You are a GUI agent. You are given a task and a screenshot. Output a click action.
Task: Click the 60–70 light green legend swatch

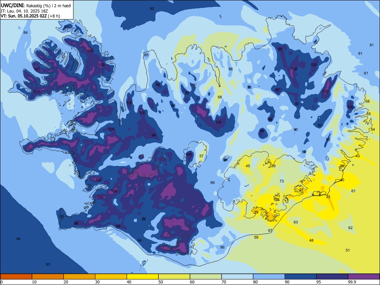click(206, 277)
